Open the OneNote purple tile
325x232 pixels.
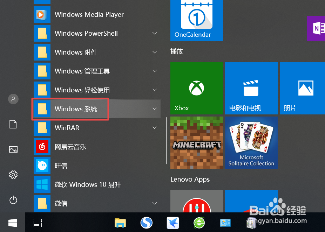(316, 28)
